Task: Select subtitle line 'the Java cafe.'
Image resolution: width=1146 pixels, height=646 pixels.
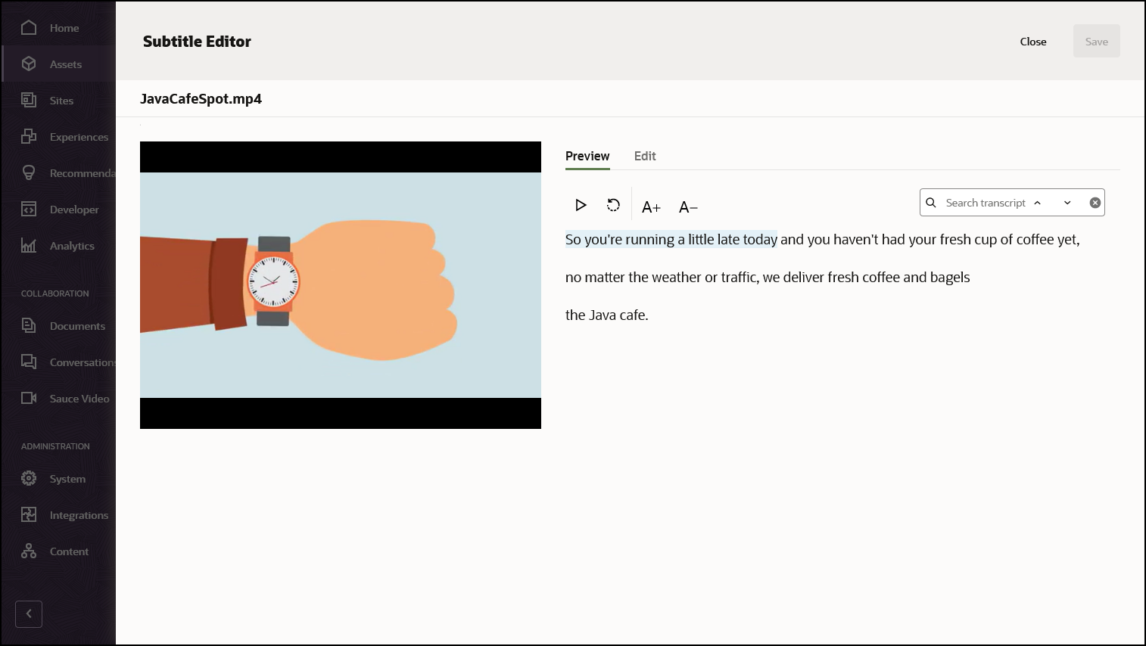Action: [607, 315]
